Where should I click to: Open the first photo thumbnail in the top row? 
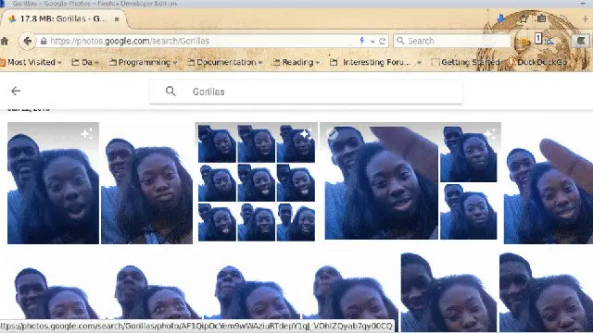pyautogui.click(x=53, y=183)
